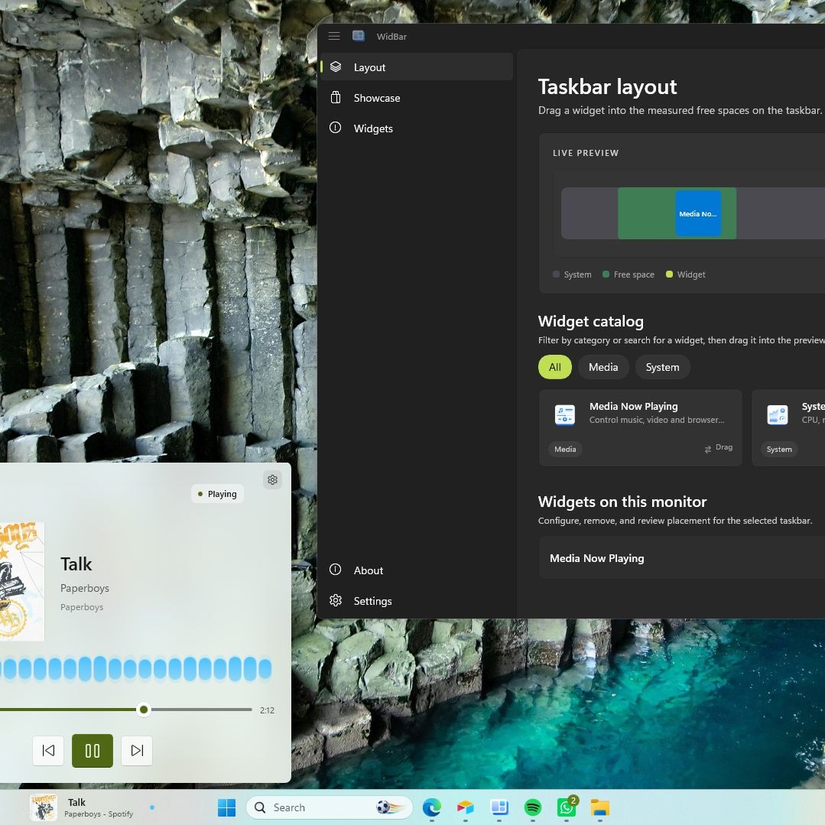The height and width of the screenshot is (825, 825).
Task: Open File Explorer from taskbar
Action: click(599, 807)
